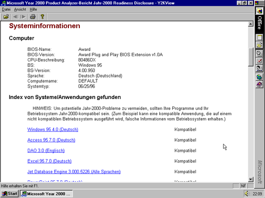Screen dimensions: 265x198
Task: Click the Systemtyp value 06/25/96
Action: [x=87, y=86]
